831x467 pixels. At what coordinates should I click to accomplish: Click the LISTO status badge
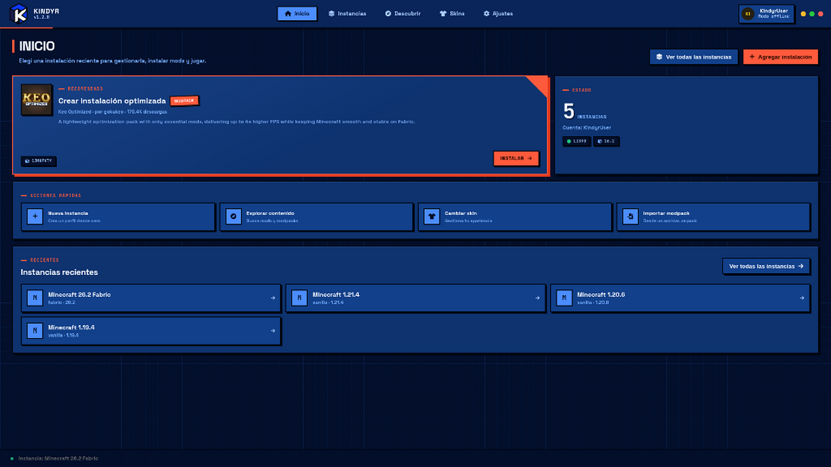tap(576, 141)
